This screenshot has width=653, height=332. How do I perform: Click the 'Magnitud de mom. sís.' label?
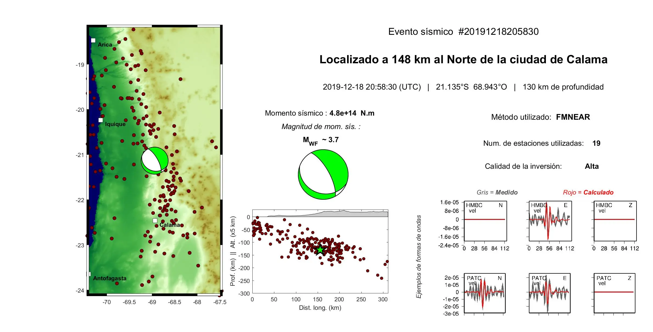(x=321, y=127)
